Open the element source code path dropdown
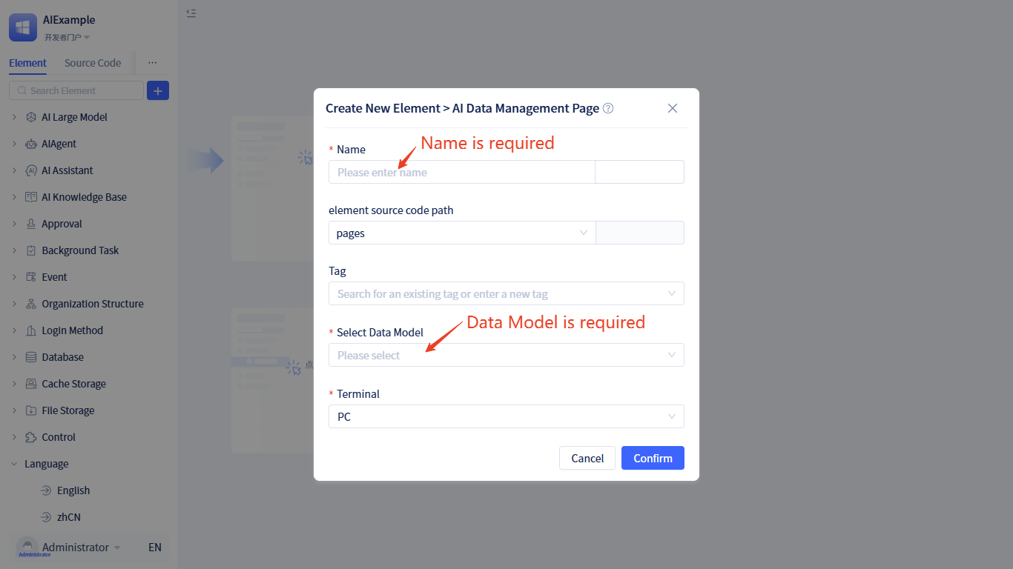 point(462,233)
